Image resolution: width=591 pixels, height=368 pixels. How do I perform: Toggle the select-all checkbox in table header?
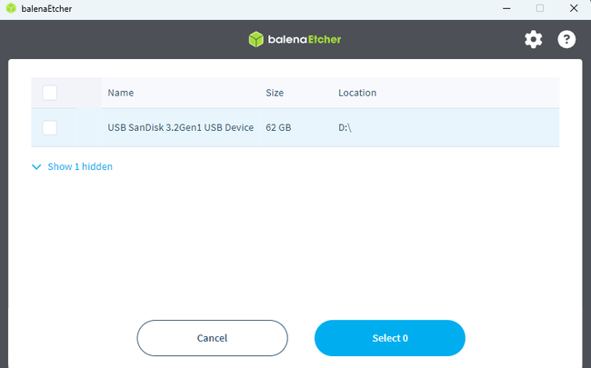click(x=50, y=93)
